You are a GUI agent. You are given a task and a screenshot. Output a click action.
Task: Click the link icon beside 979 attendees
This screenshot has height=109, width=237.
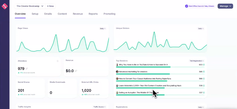coord(27,69)
